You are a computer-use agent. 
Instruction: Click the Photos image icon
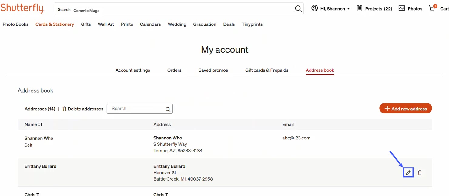tap(402, 8)
